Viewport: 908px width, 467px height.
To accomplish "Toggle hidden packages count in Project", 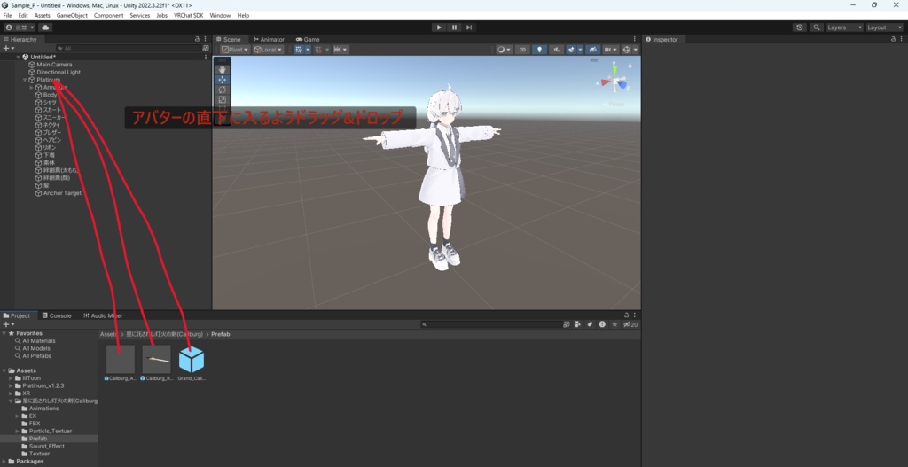I will (x=630, y=324).
